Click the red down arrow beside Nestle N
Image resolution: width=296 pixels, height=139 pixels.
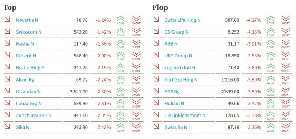pos(7,43)
